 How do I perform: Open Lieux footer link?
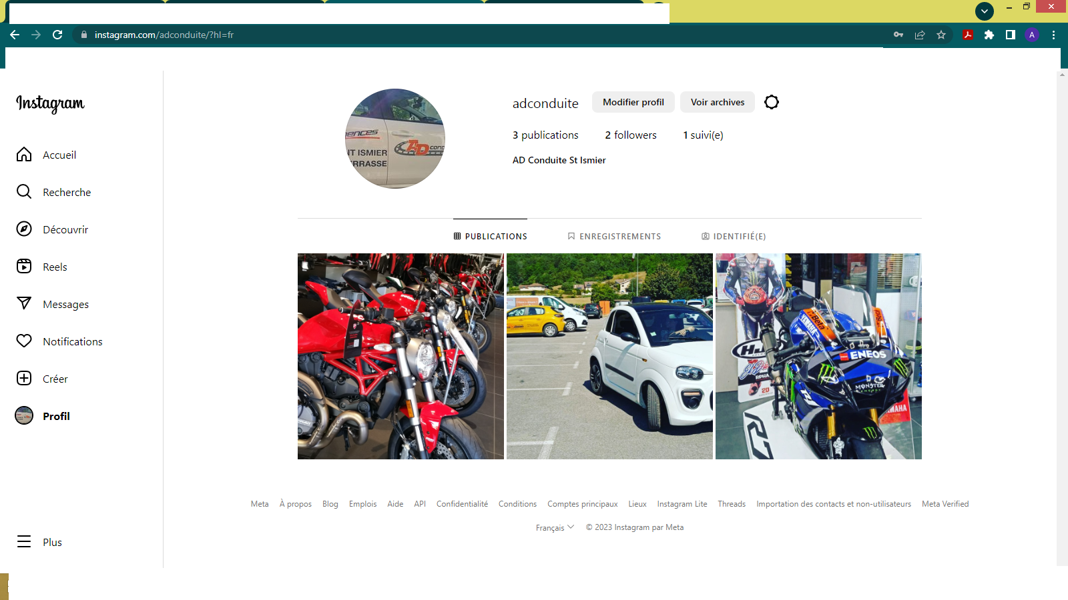tap(637, 504)
